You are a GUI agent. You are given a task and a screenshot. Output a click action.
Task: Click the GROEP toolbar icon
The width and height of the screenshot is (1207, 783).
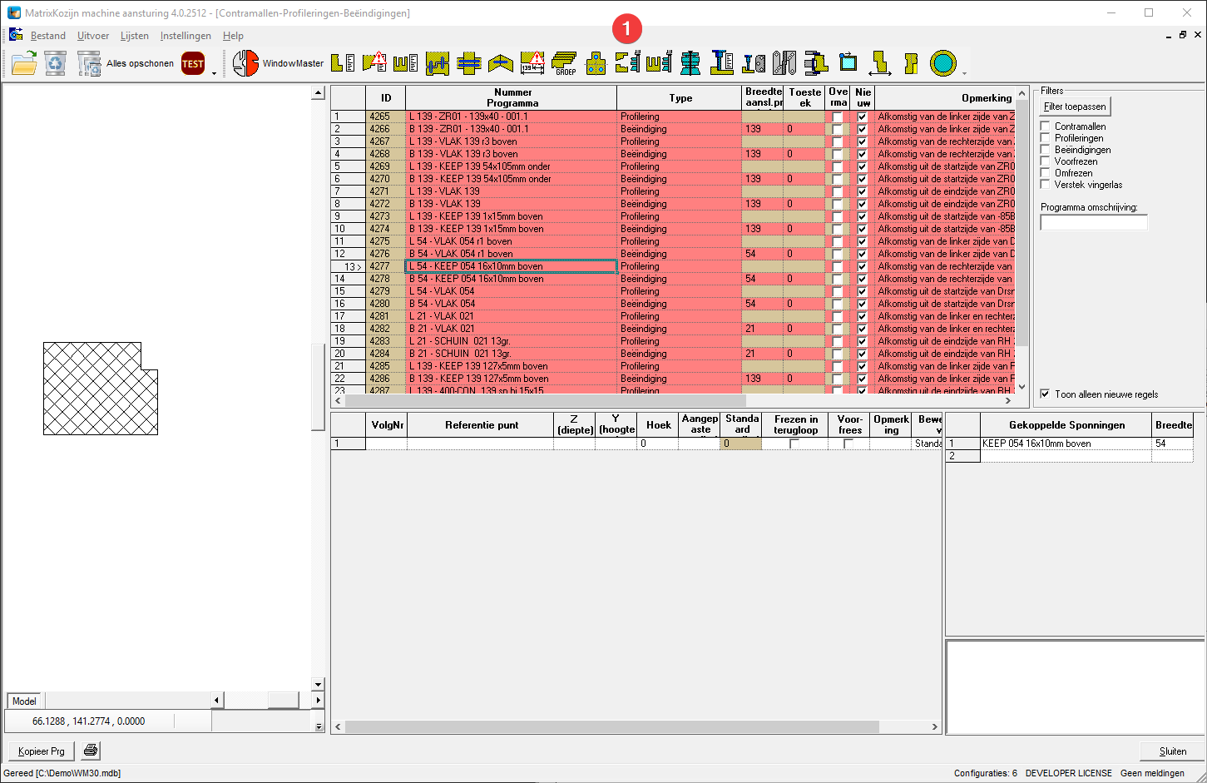565,63
